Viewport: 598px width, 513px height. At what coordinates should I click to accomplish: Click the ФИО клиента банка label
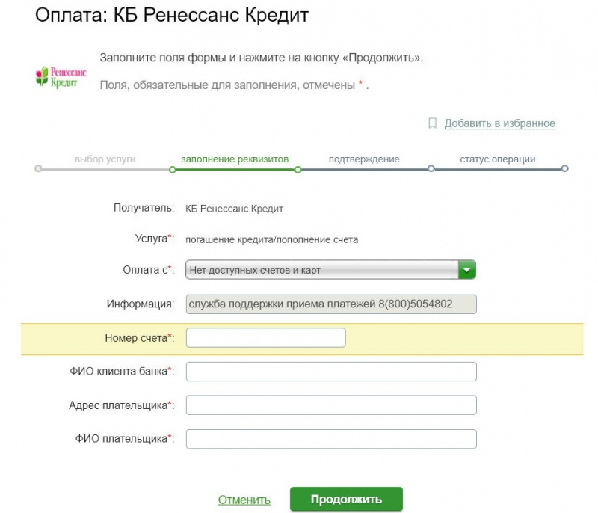pos(122,372)
